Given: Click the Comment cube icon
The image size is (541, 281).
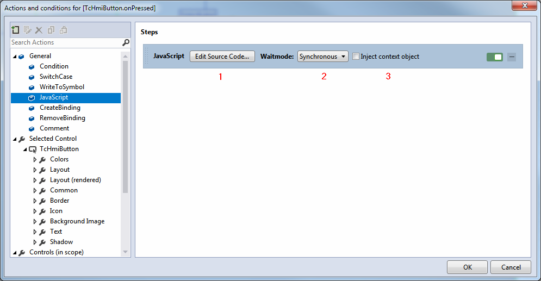Looking at the screenshot, I should pos(32,129).
